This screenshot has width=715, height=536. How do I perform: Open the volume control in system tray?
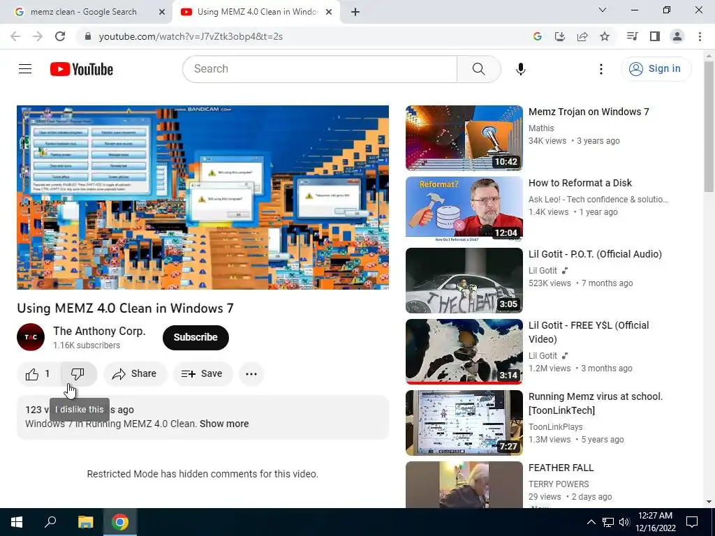tap(624, 522)
